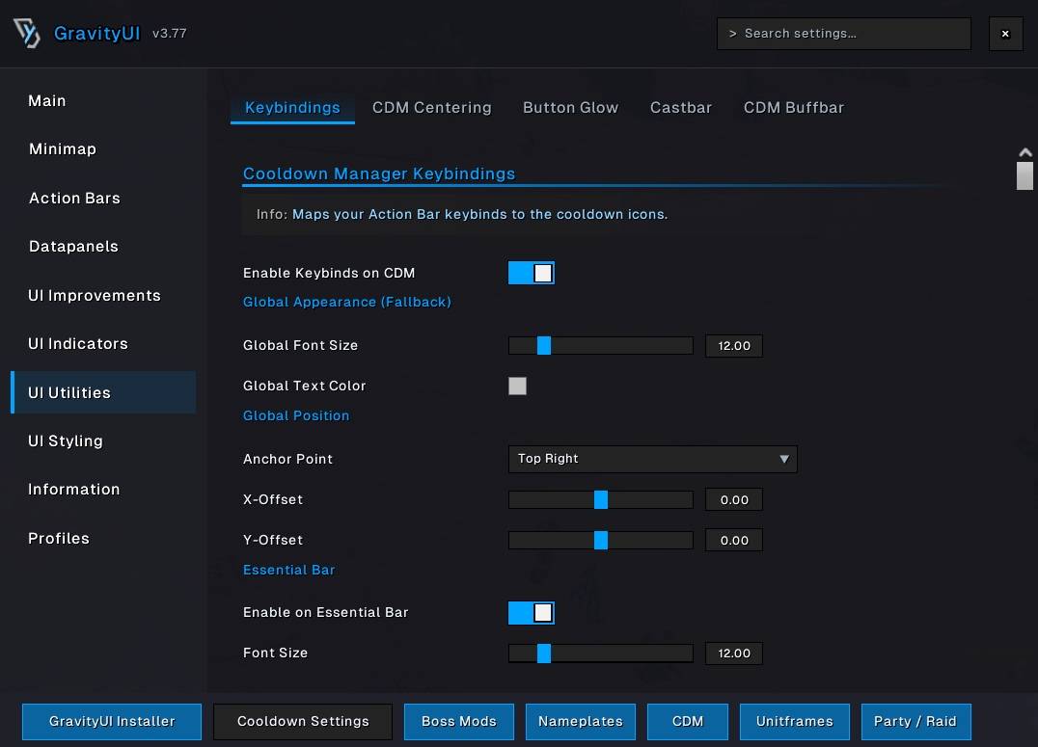
Task: Click the Global Appearance (Fallback) heading
Action: [347, 302]
